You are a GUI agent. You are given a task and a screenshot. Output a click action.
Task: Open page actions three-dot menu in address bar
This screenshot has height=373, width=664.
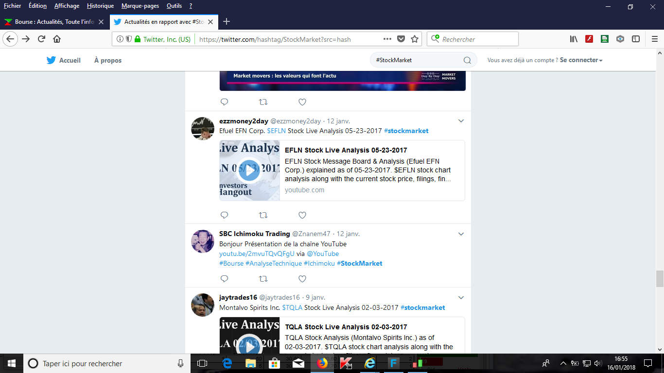(x=387, y=39)
